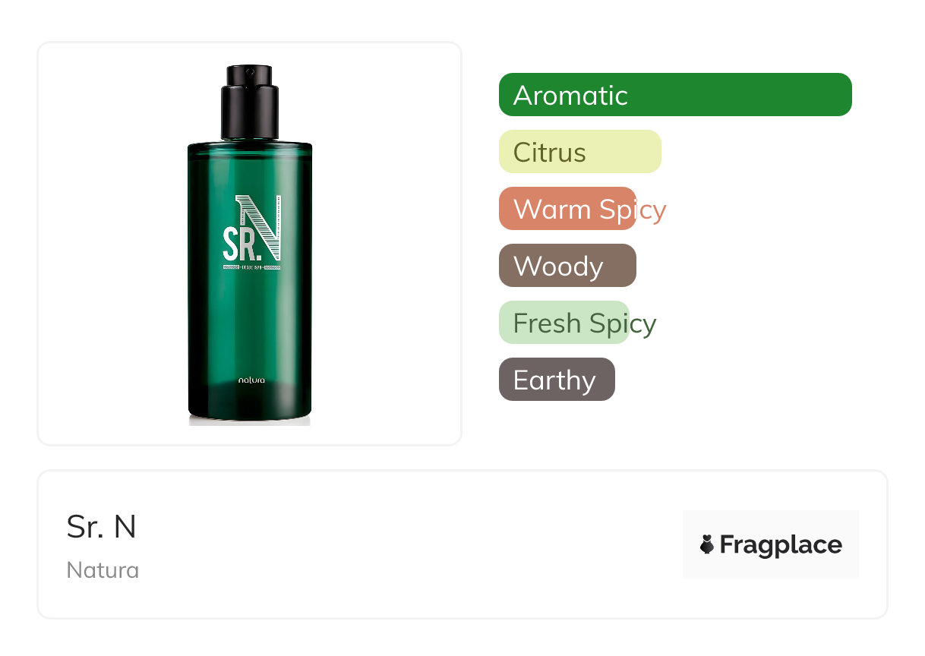925x656 pixels.
Task: Click the Fragplace perfume bottle icon
Action: 707,544
